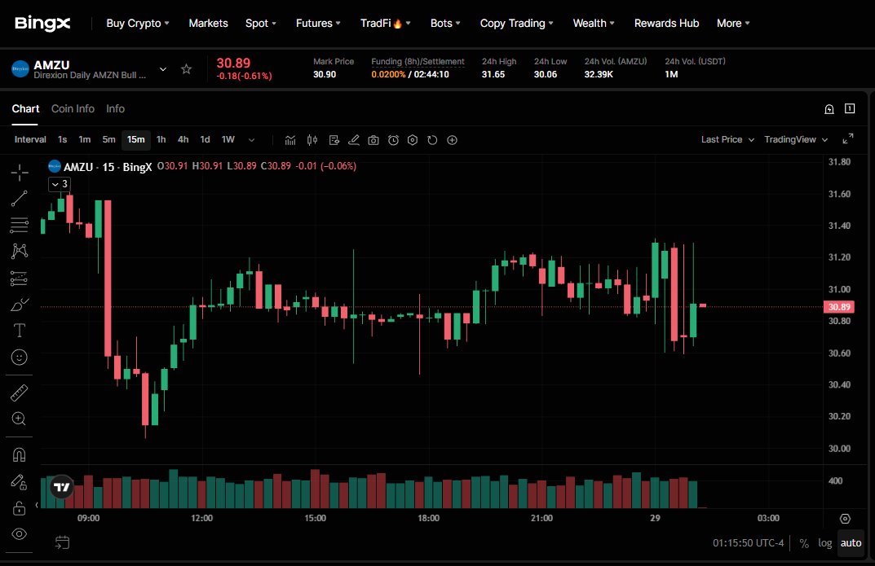
Task: Expand the Futures menu
Action: pos(318,24)
